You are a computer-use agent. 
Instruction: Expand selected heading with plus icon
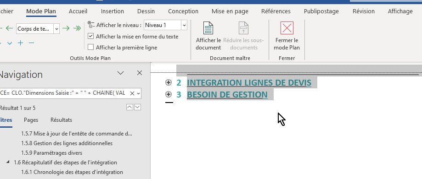pyautogui.click(x=21, y=43)
